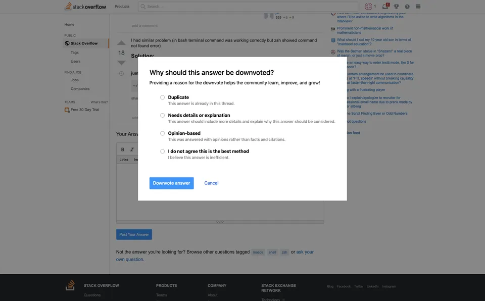485x301 pixels.
Task: Open the inbox notifications icon
Action: pyautogui.click(x=385, y=6)
